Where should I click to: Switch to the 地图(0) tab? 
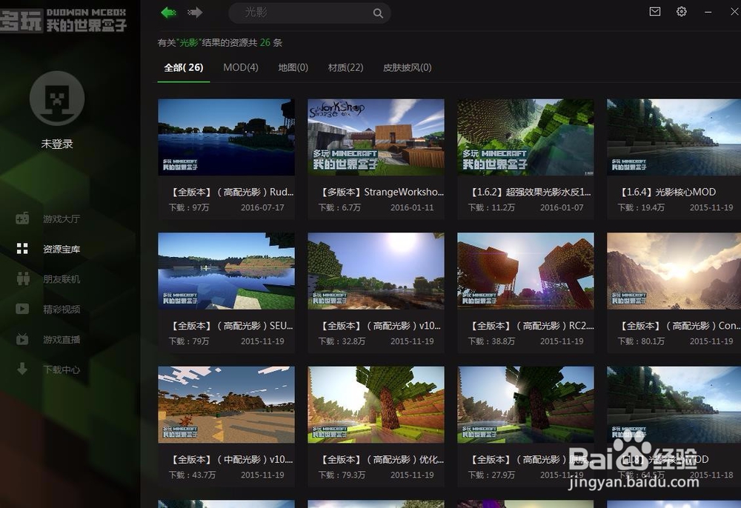293,67
